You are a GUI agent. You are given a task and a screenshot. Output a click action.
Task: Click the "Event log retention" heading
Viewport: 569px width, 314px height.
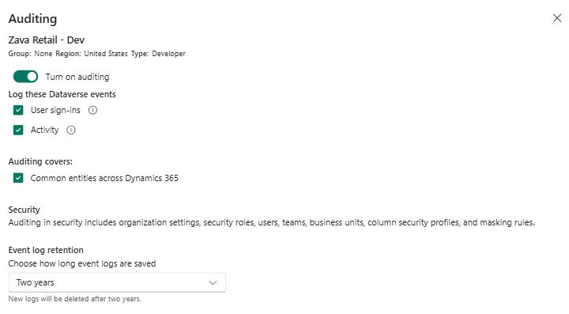pos(46,250)
